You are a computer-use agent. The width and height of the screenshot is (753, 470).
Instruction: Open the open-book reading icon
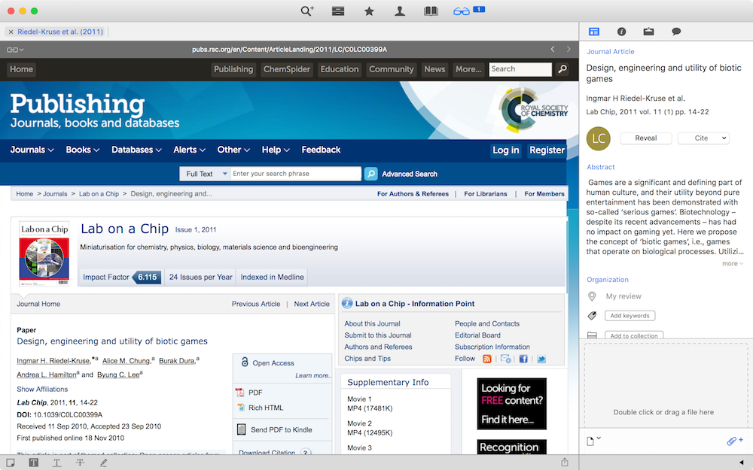(x=431, y=11)
